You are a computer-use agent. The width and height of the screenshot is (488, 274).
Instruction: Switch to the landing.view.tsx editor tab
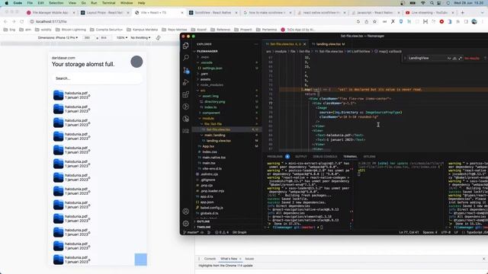[329, 44]
